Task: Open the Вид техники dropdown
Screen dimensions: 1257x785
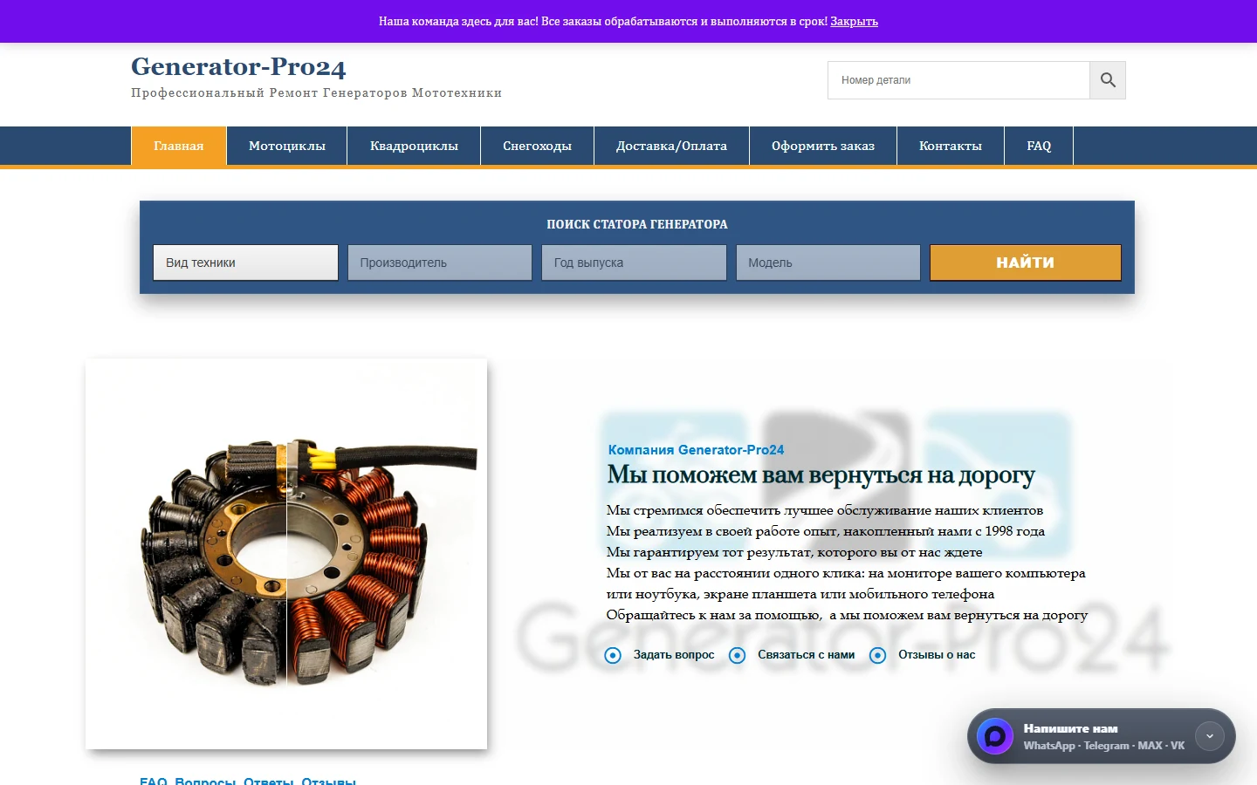Action: pyautogui.click(x=245, y=263)
